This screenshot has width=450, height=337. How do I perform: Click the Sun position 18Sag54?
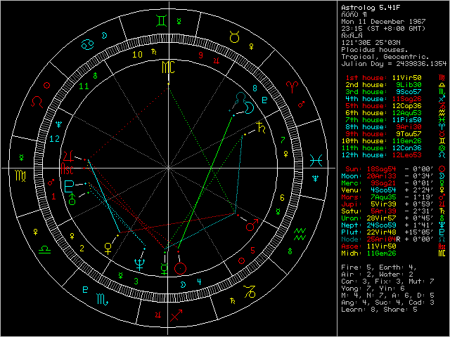pyautogui.click(x=381, y=169)
